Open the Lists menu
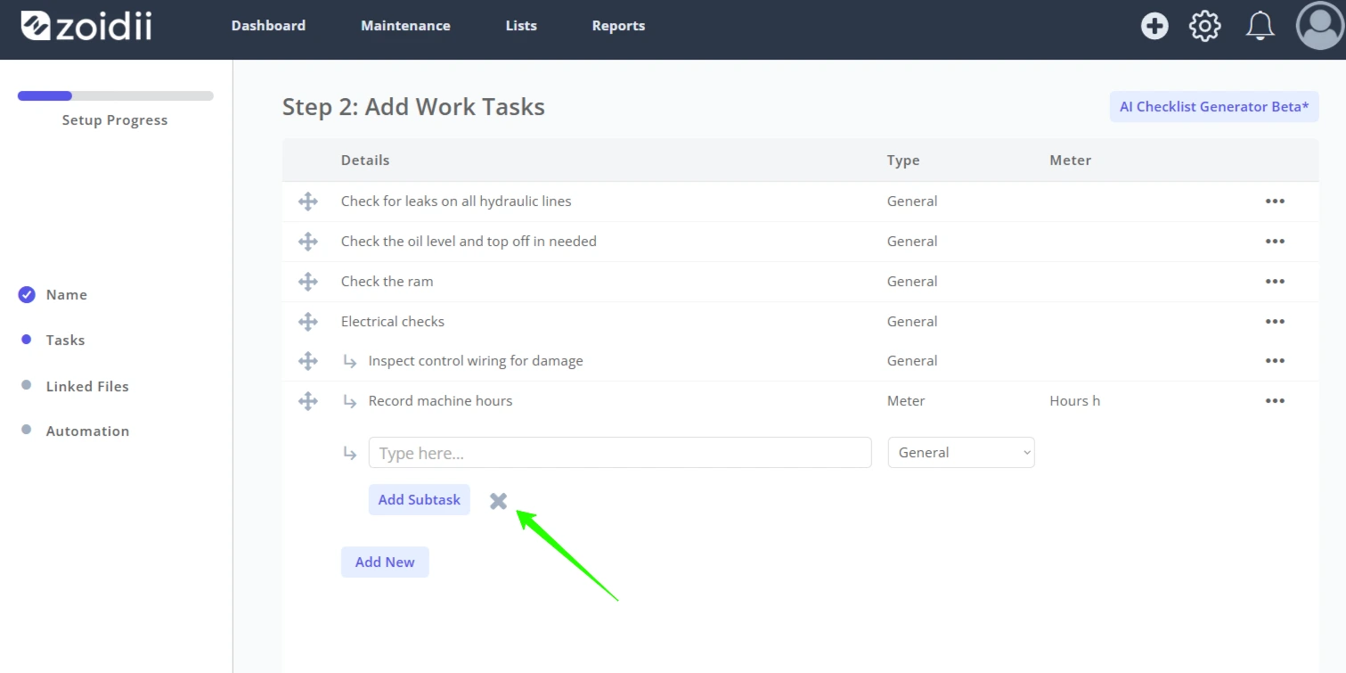The width and height of the screenshot is (1346, 673). (521, 26)
